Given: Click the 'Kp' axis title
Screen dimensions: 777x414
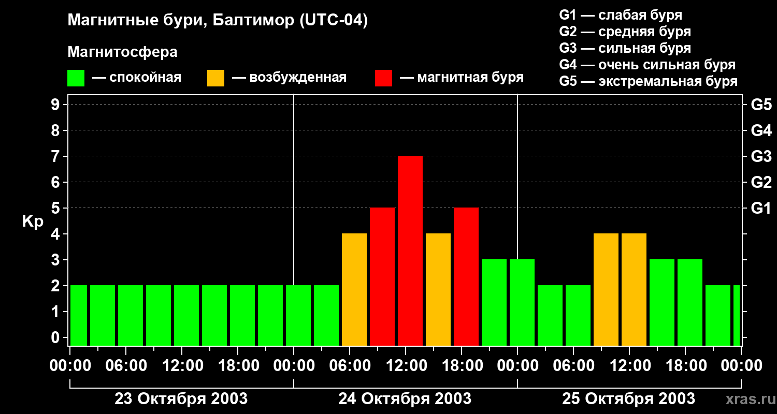Looking at the screenshot, I should [33, 221].
